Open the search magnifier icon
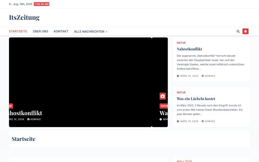This screenshot has width=259, height=162. click(238, 31)
